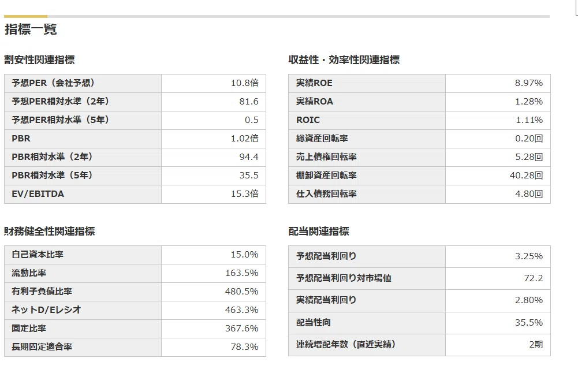Click the EV/EBITDA row label

point(38,194)
